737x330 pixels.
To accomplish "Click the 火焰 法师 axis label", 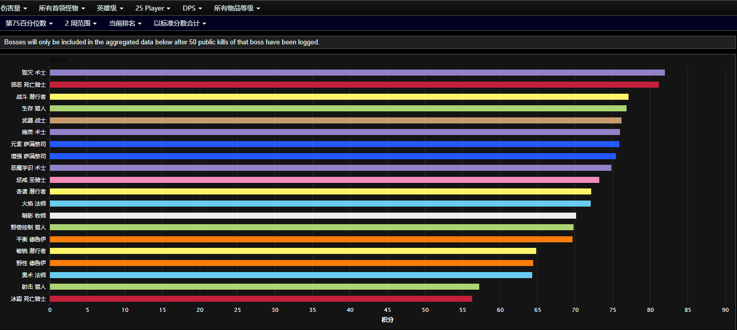I will [33, 204].
